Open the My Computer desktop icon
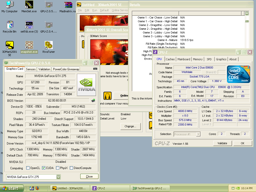 (x=9, y=5)
